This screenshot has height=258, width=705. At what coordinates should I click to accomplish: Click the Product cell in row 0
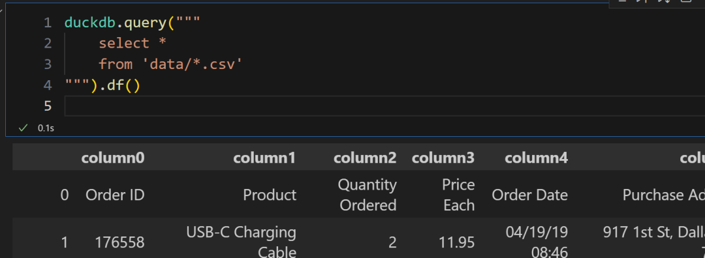click(x=270, y=195)
